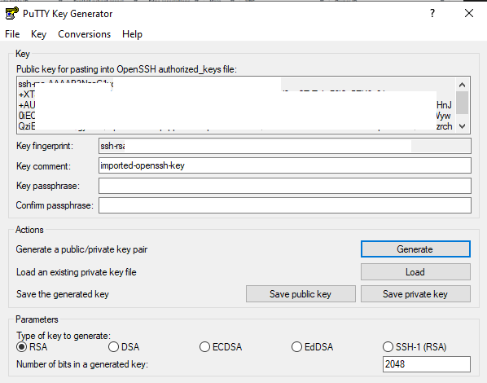Click the 'Key comment:' label
487x383 pixels.
(43, 166)
